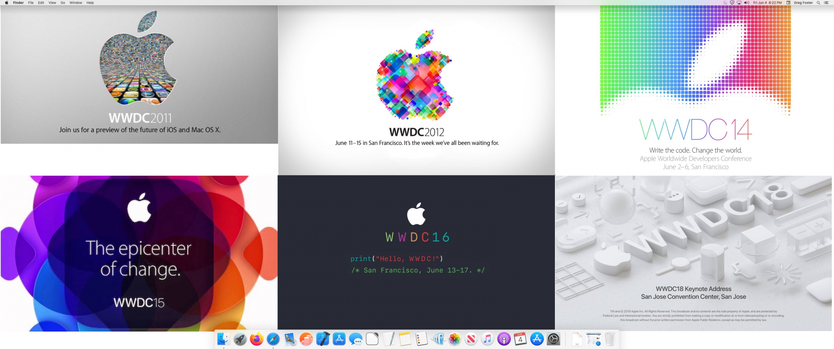The image size is (834, 349).
Task: Click the Fri Jun 4 8:22 PM clock
Action: click(x=768, y=2)
